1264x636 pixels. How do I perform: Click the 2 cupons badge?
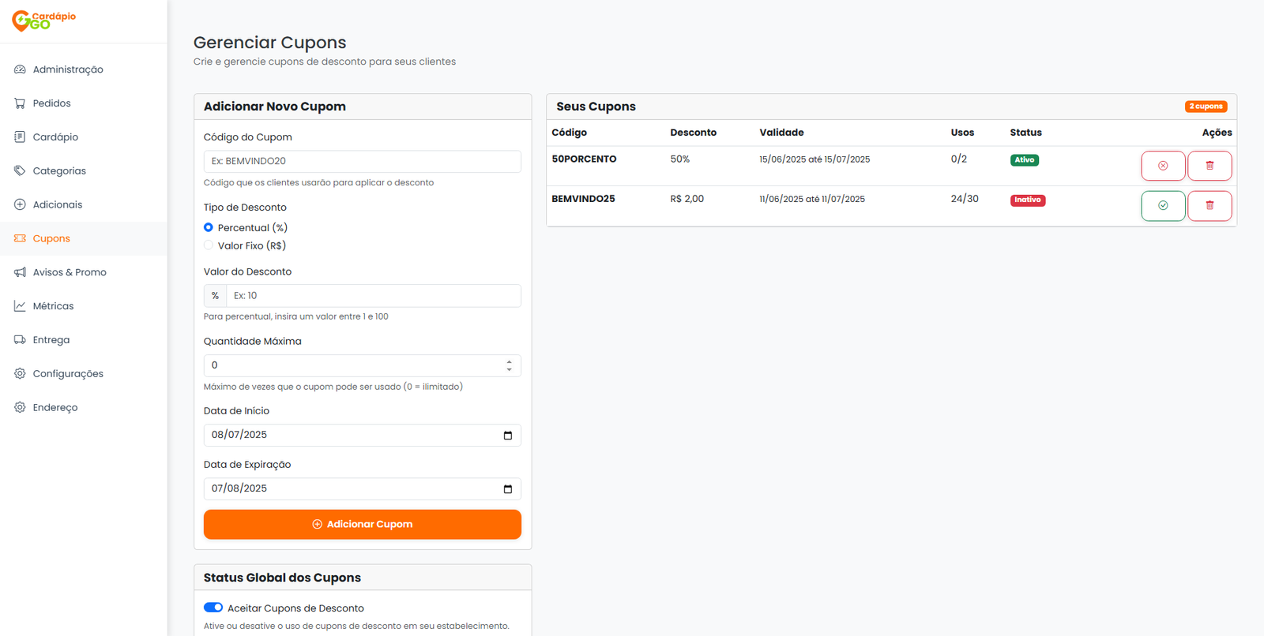tap(1206, 107)
